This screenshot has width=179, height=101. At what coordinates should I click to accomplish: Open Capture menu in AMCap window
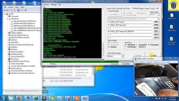tap(157, 62)
